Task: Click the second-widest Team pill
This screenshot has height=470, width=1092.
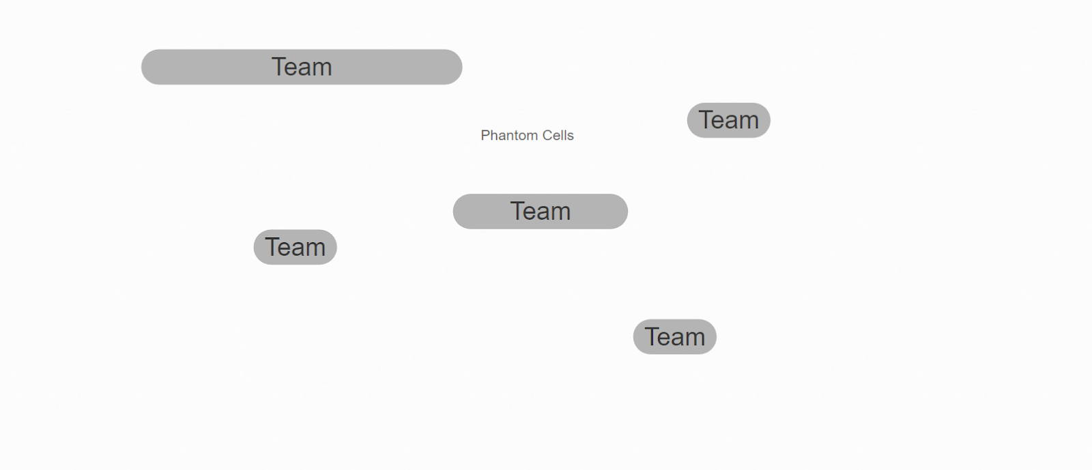Action: coord(540,211)
